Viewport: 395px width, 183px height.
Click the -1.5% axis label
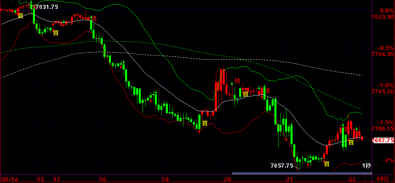pos(385,122)
